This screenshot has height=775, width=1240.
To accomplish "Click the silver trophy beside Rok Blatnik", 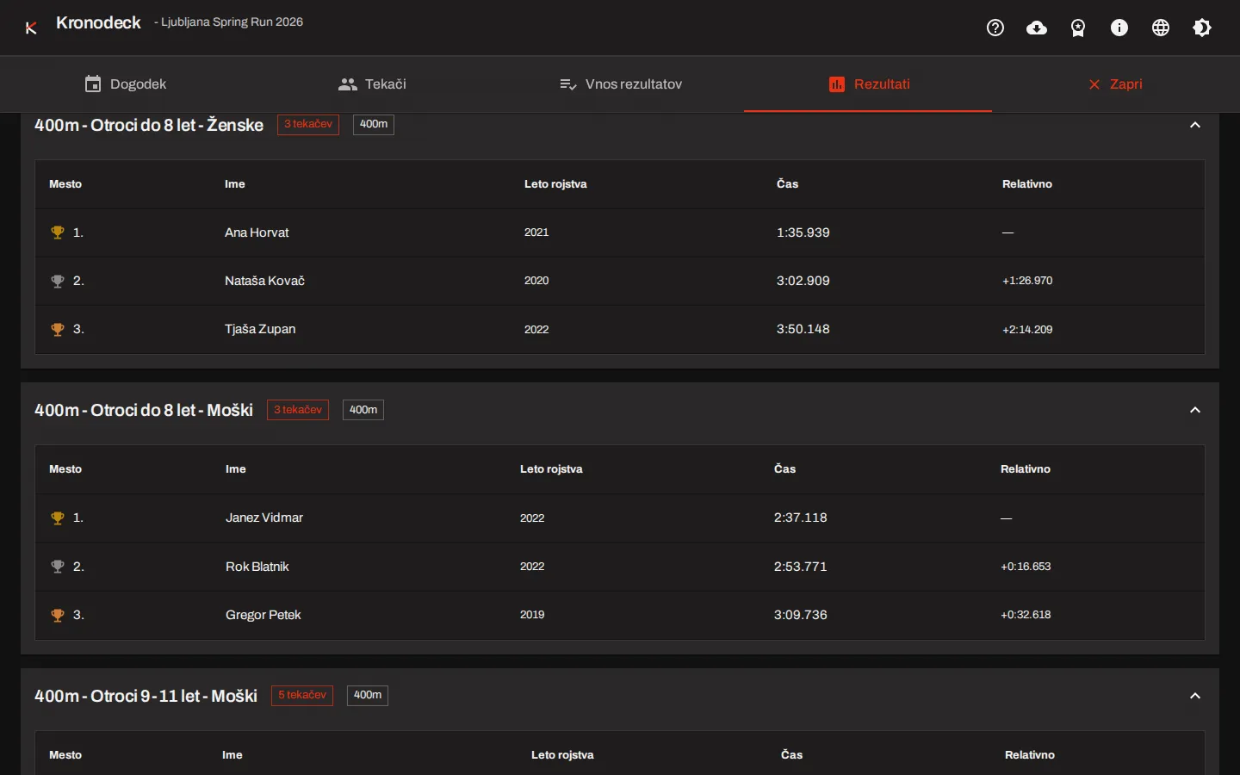I will coord(58,567).
